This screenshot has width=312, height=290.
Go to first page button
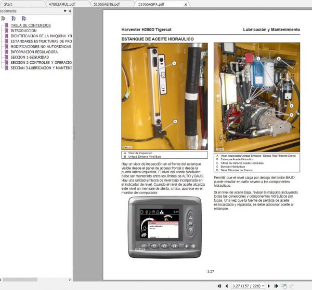pyautogui.click(x=219, y=286)
